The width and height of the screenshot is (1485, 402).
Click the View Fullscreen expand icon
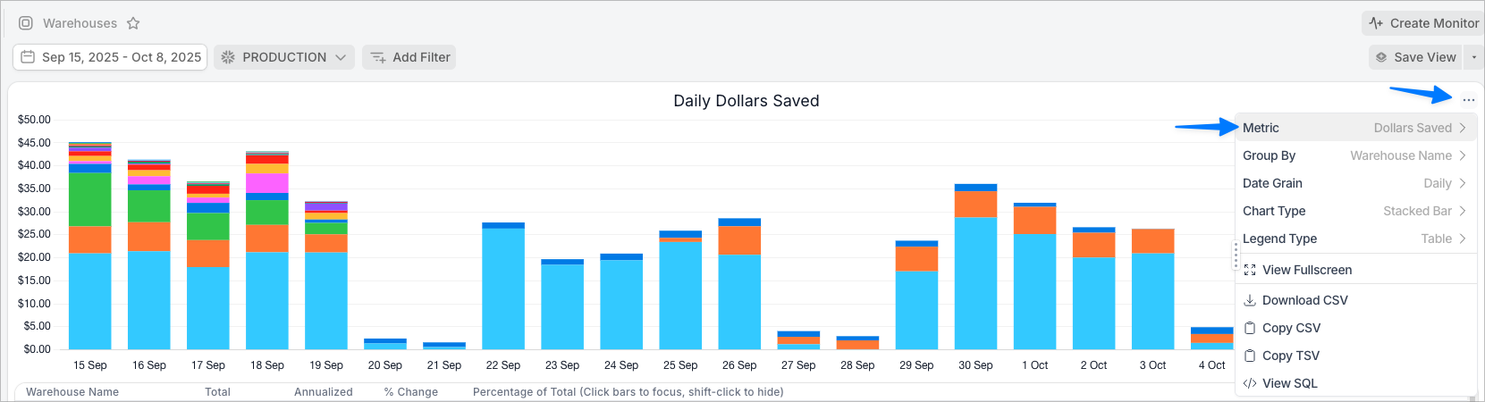1250,270
